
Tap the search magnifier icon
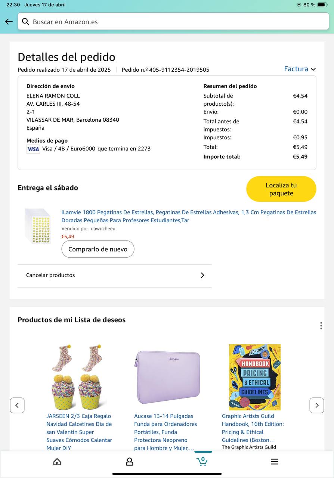[25, 22]
